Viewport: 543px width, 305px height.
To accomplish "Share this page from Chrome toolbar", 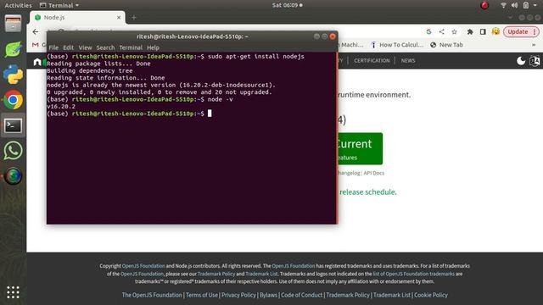I will 441,32.
